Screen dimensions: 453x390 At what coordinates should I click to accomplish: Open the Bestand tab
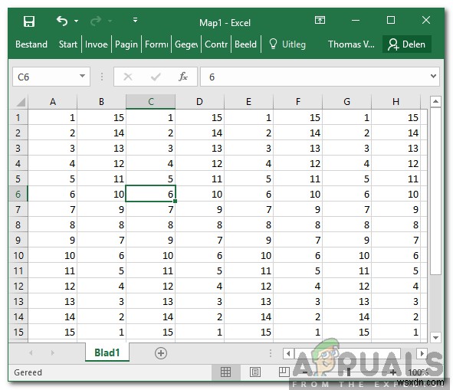pyautogui.click(x=31, y=44)
